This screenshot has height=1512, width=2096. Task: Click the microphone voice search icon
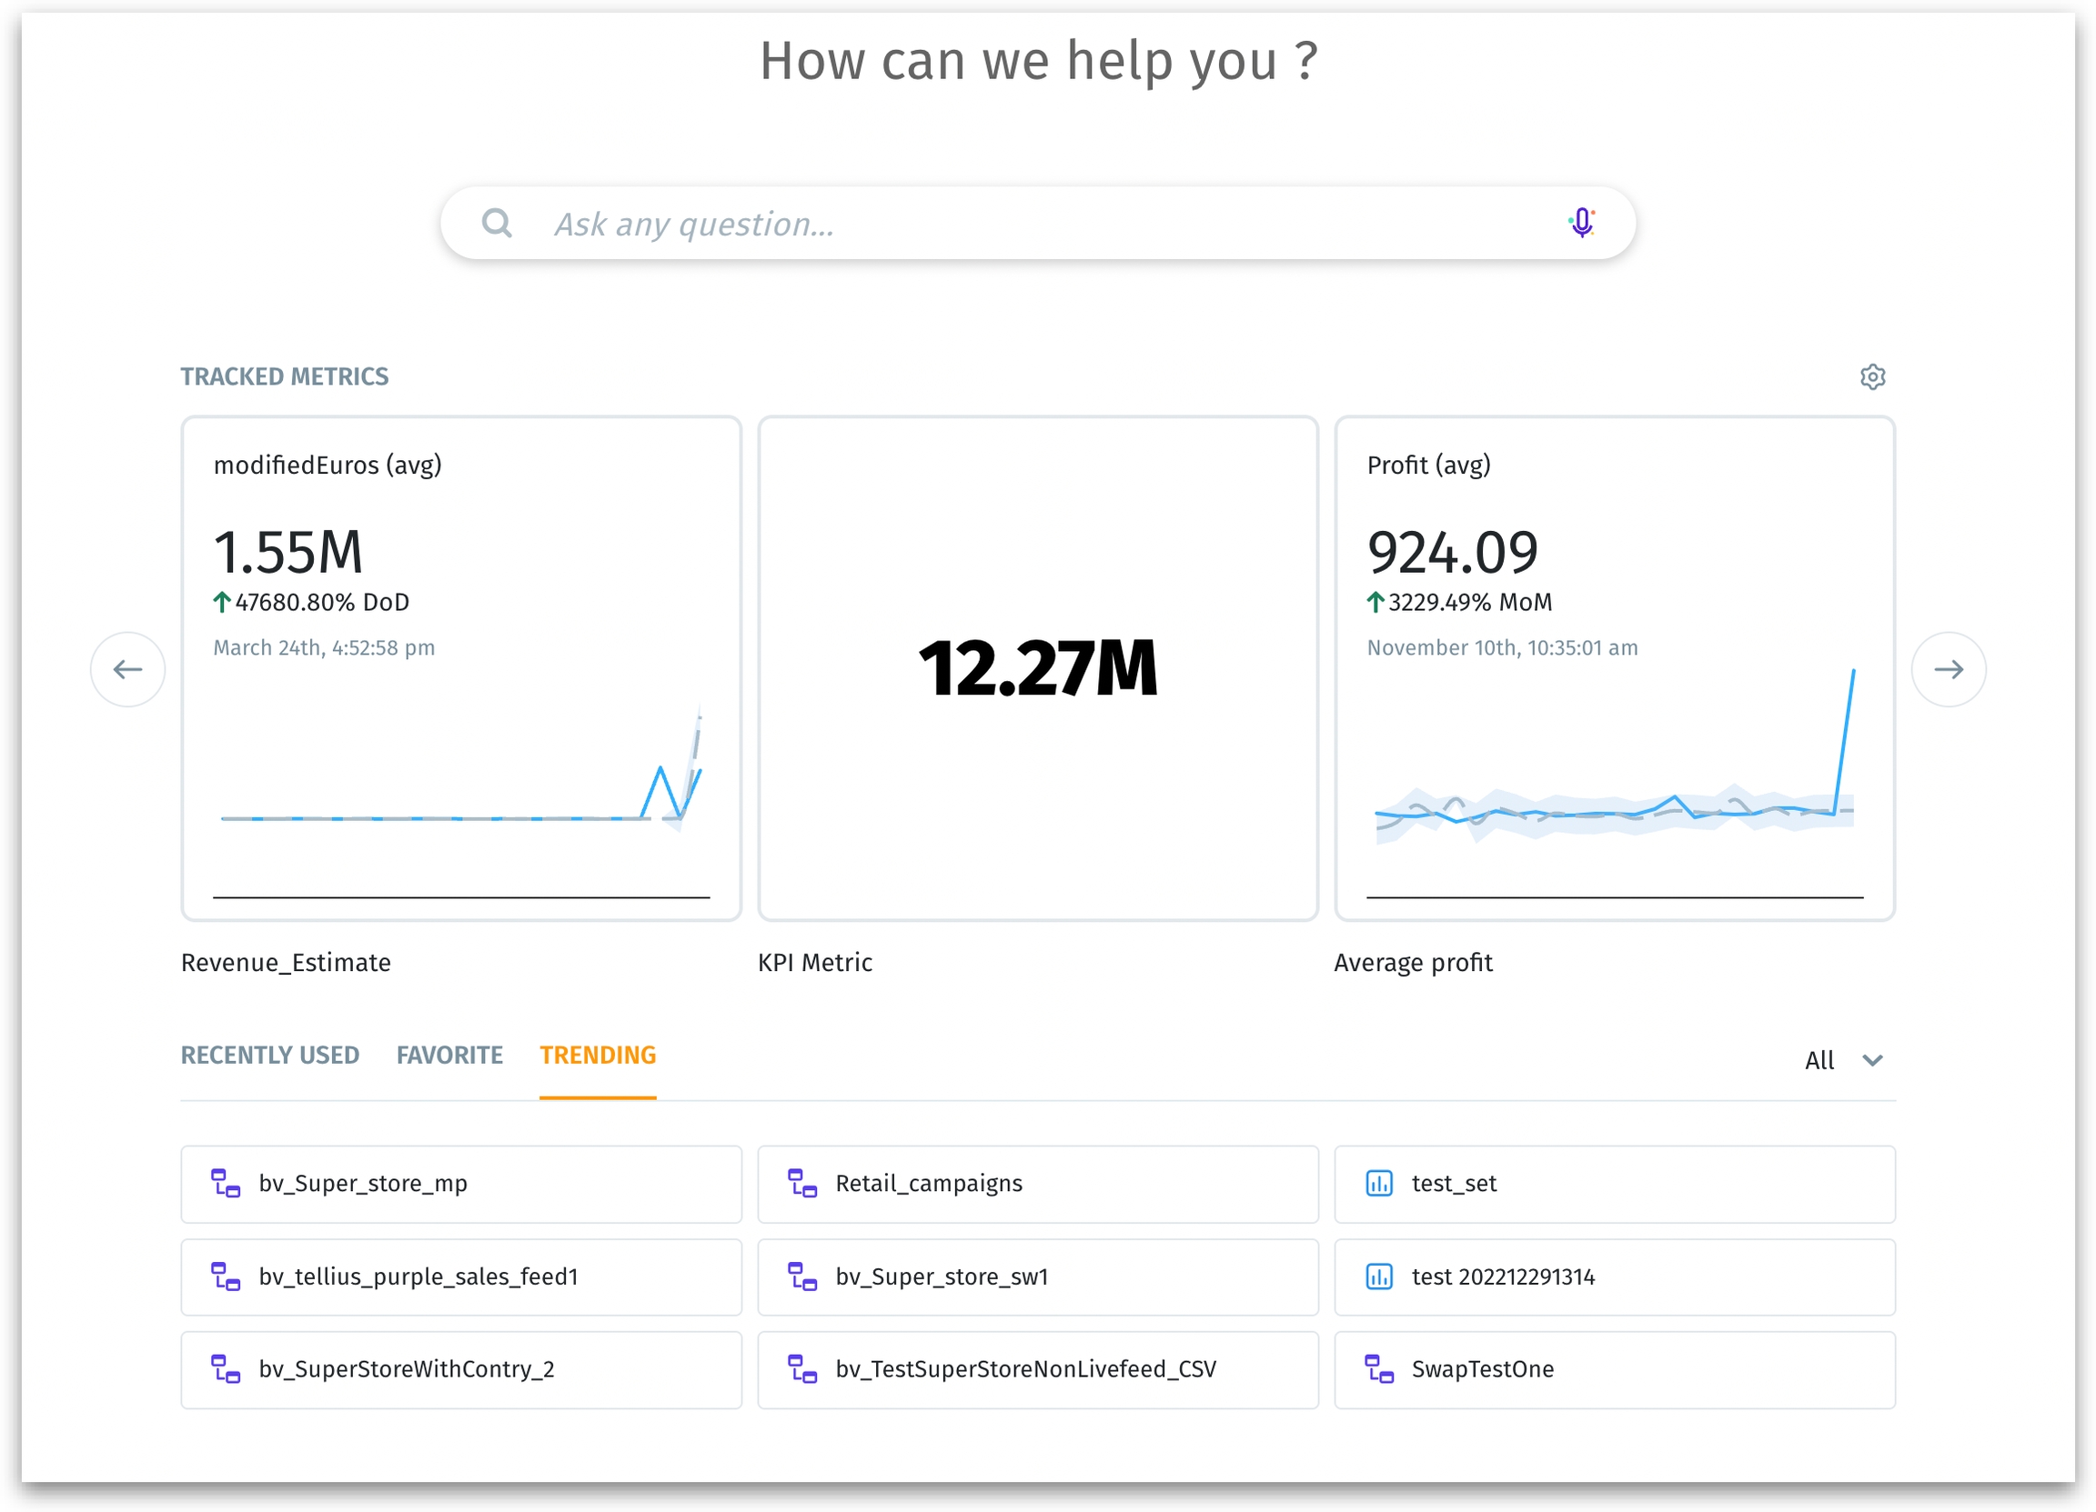[1581, 223]
